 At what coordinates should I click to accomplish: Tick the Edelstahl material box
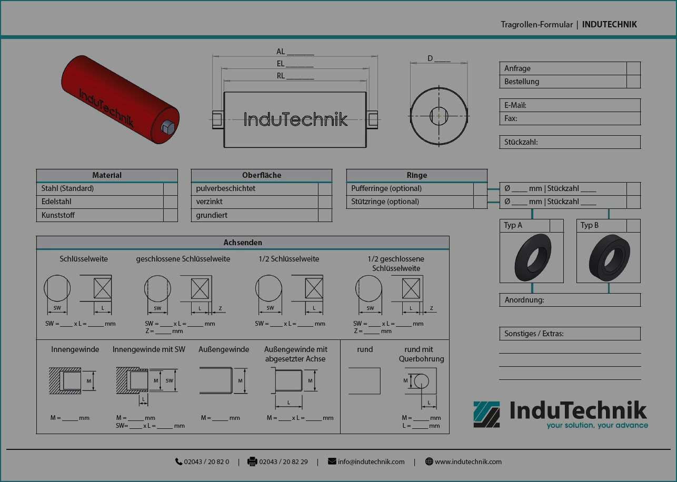tap(170, 202)
